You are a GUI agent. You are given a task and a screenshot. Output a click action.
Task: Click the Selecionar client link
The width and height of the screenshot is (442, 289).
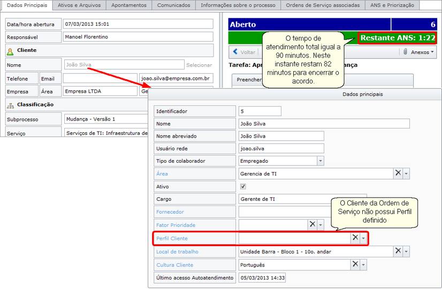point(199,65)
